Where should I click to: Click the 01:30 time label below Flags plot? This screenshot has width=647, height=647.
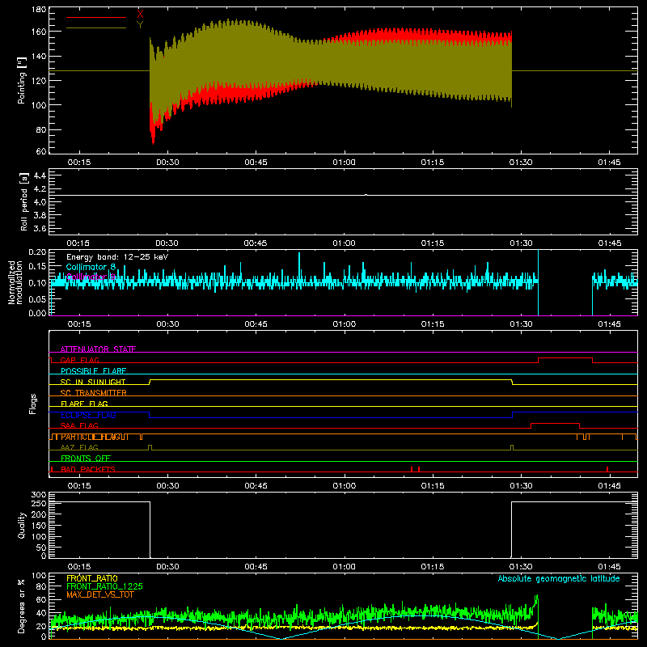coord(521,486)
